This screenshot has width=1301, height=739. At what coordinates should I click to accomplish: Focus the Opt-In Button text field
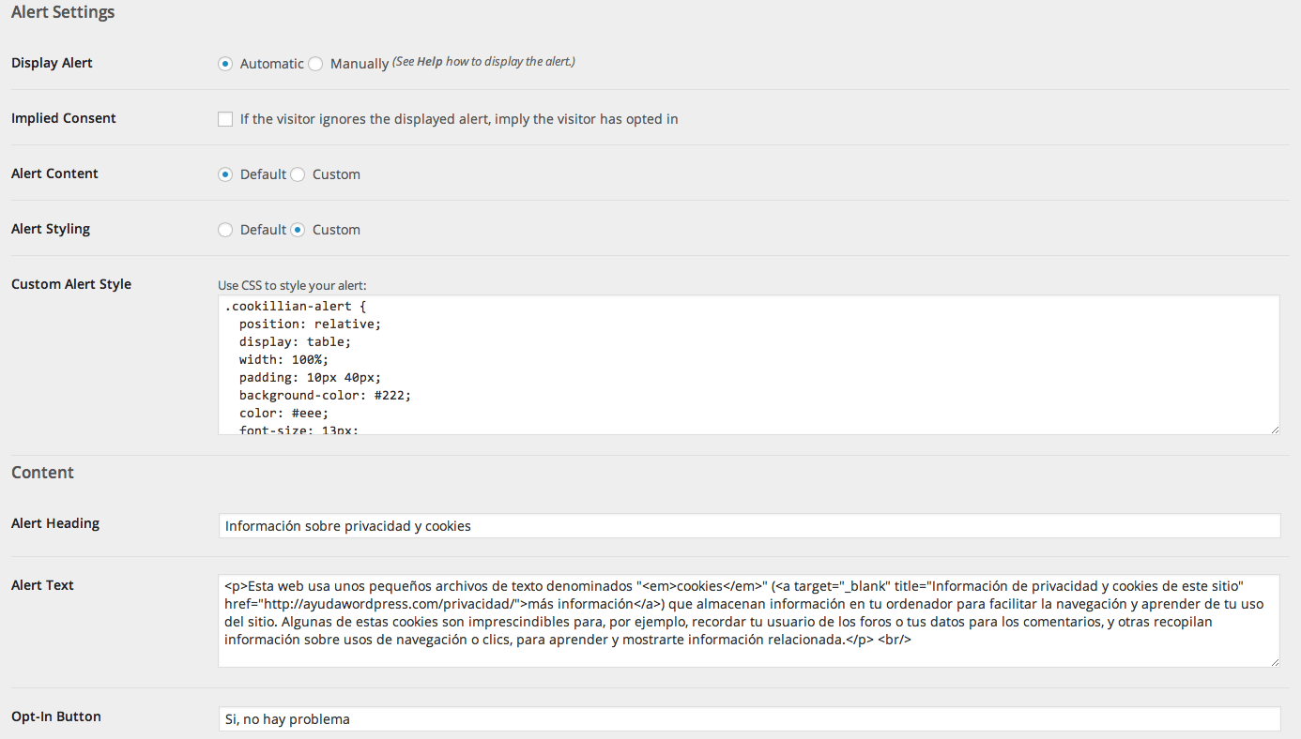pos(748,719)
